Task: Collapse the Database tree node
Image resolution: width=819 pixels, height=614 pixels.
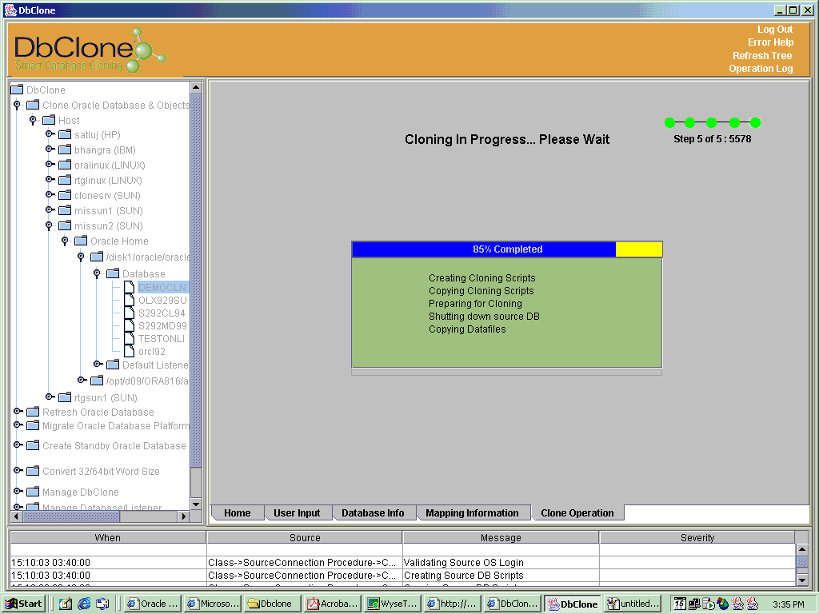Action: pos(97,273)
